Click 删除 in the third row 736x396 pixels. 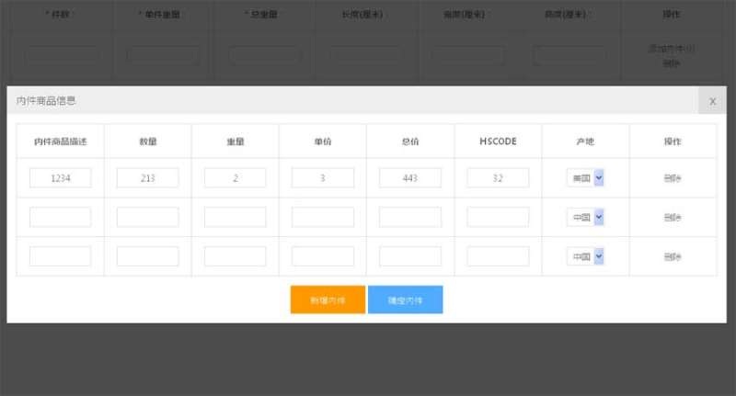click(x=673, y=256)
